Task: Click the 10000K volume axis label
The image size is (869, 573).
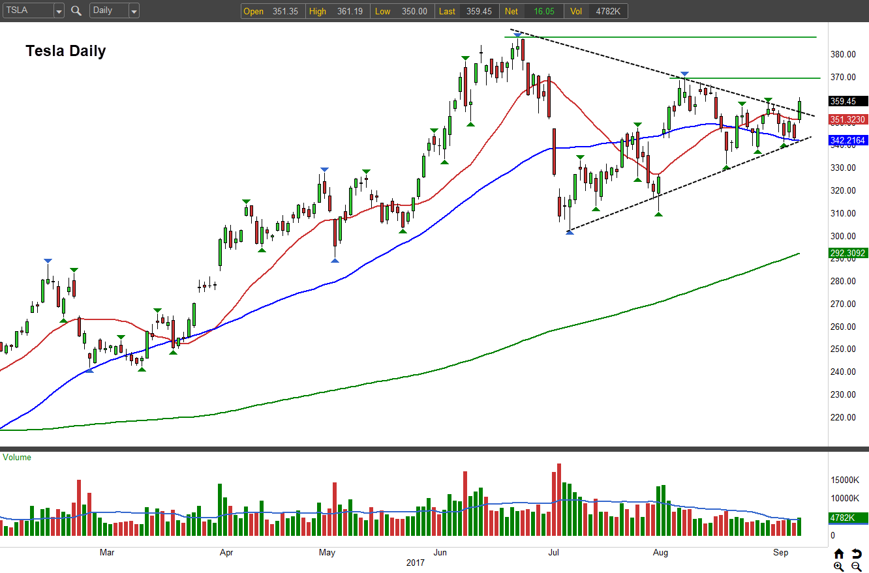Action: tap(846, 499)
